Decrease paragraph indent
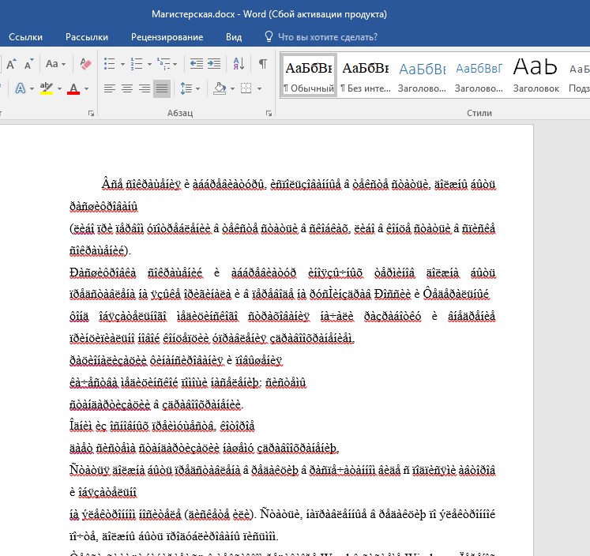Screen dimensions: 590x556 (197, 64)
